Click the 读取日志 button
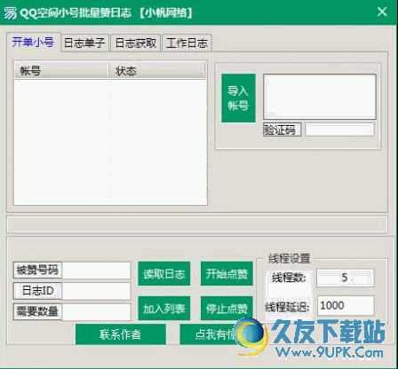This screenshot has height=369, width=398. click(x=164, y=274)
